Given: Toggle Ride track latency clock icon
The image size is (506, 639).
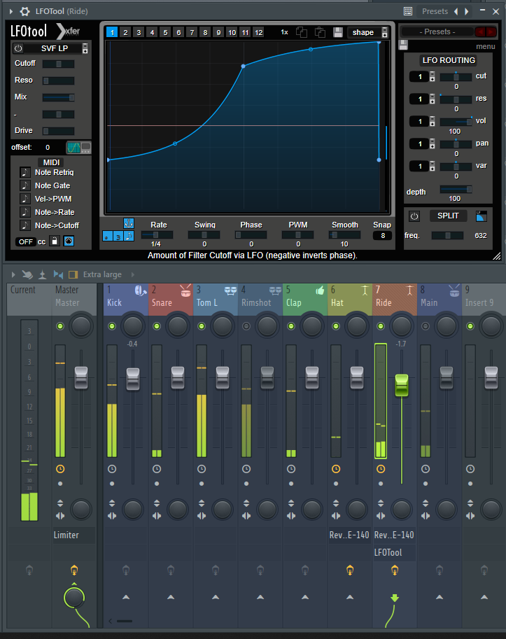Looking at the screenshot, I should pos(381,469).
